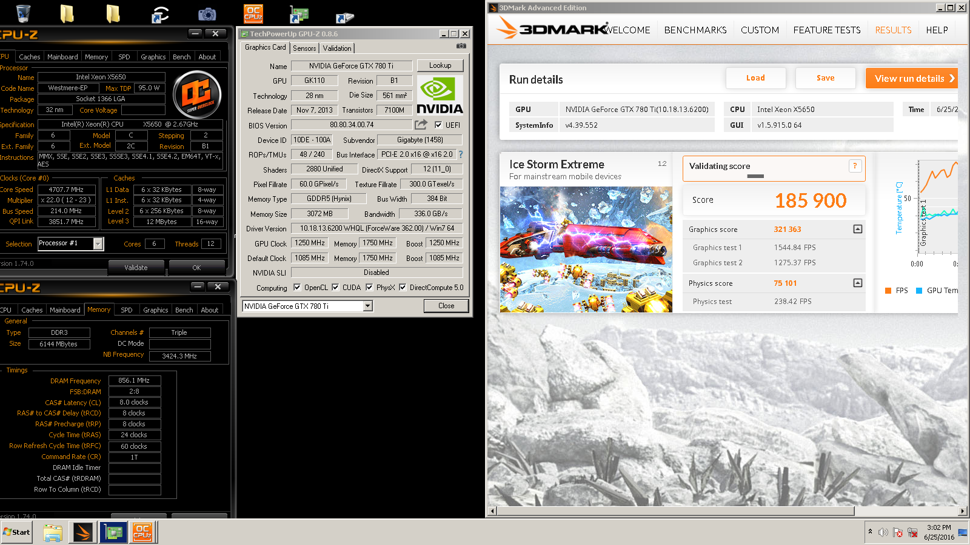Click the Core Speed value 4707.7 MHz

(x=66, y=190)
